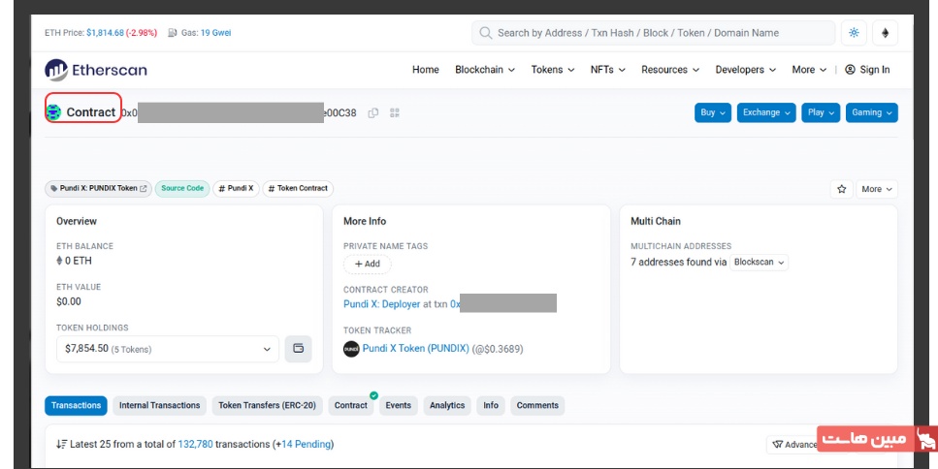Open the Comments tab
Image resolution: width=938 pixels, height=469 pixels.
[x=537, y=406]
